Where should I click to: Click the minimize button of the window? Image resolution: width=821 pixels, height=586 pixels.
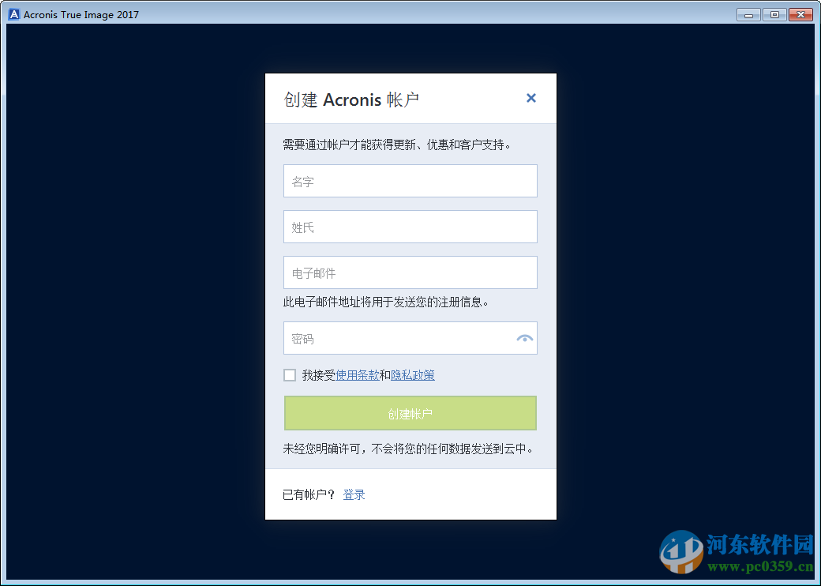[748, 13]
